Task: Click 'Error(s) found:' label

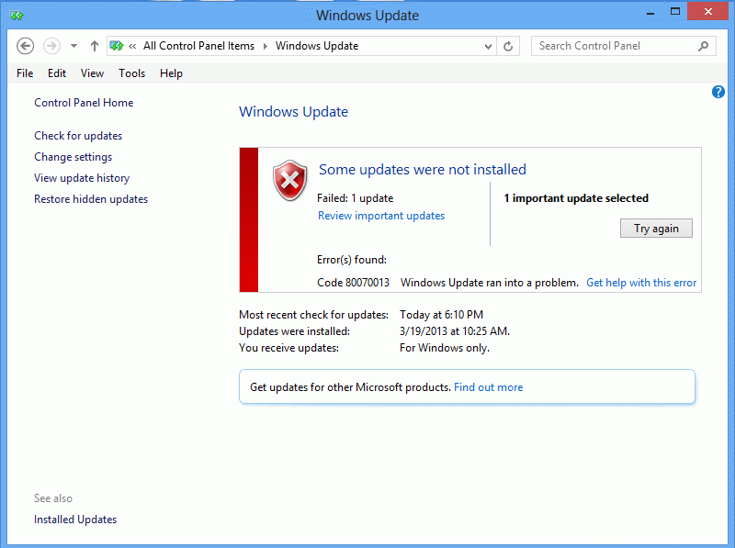Action: tap(352, 260)
